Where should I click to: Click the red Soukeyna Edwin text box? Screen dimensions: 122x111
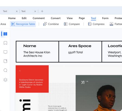pos(32,79)
